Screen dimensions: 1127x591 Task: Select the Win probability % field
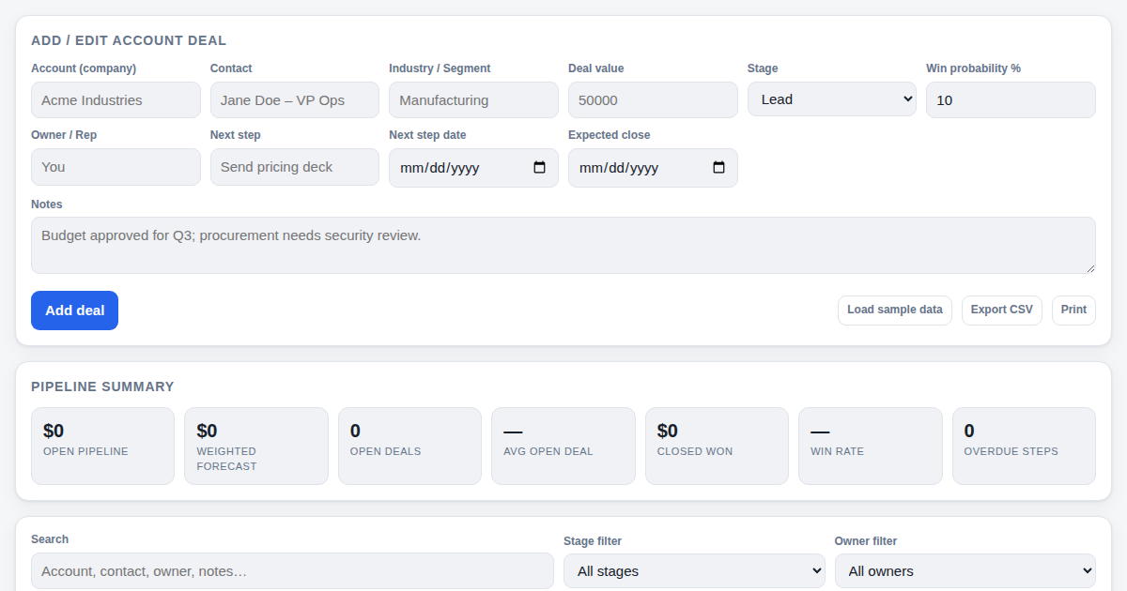(1011, 100)
